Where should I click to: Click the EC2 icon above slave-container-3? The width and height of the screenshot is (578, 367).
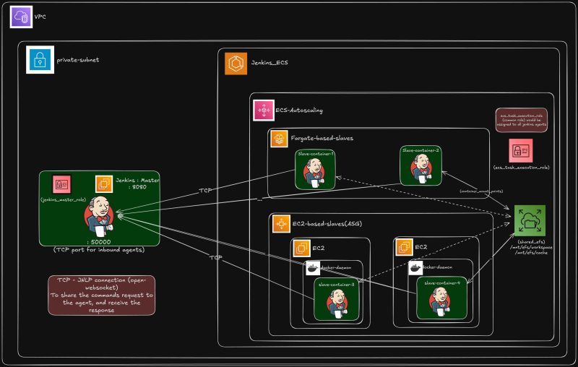pos(301,248)
